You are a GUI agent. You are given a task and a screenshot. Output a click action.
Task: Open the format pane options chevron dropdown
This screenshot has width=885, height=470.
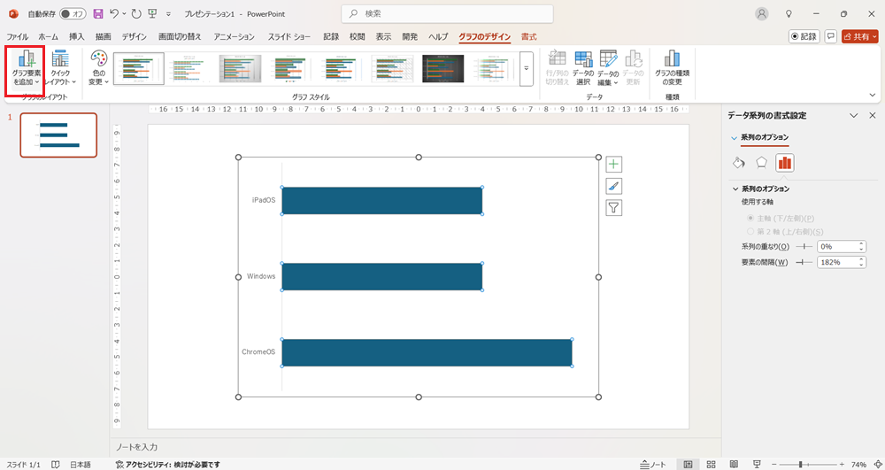coord(854,115)
